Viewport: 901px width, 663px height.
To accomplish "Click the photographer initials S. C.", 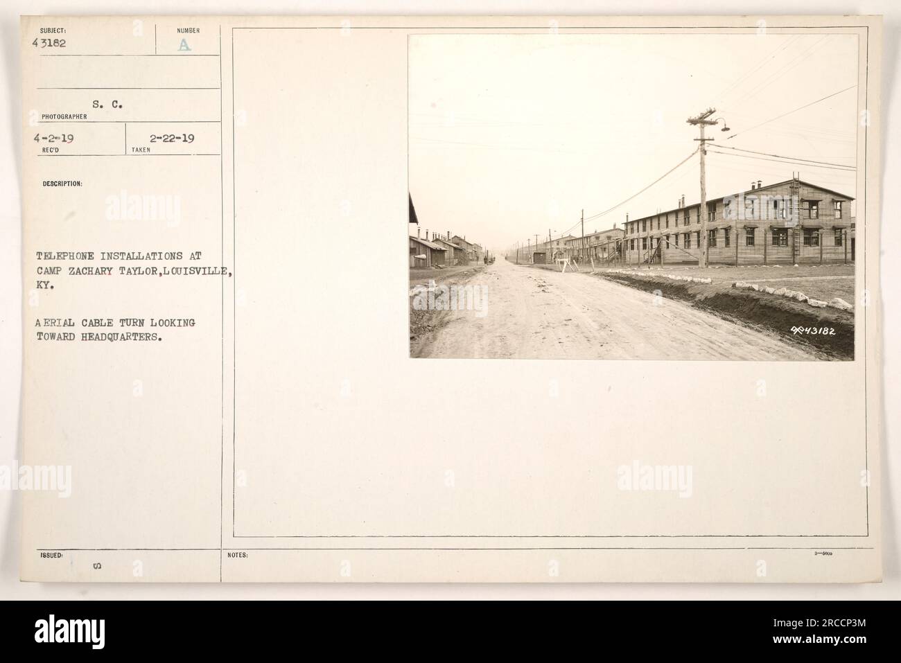I will tap(108, 106).
